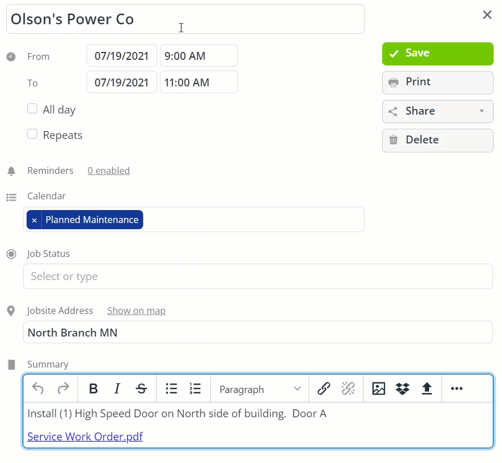Image resolution: width=502 pixels, height=463 pixels.
Task: Open the Show on map link
Action: coord(136,311)
